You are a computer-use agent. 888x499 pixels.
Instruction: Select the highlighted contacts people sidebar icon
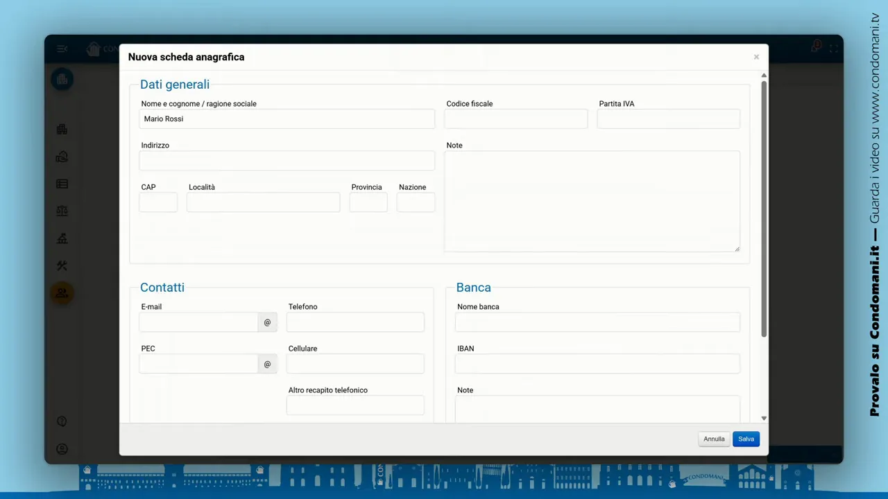(x=62, y=293)
